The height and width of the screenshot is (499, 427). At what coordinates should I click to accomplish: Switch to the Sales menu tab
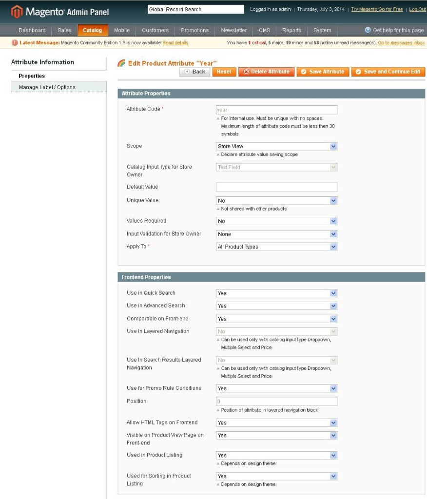point(64,30)
